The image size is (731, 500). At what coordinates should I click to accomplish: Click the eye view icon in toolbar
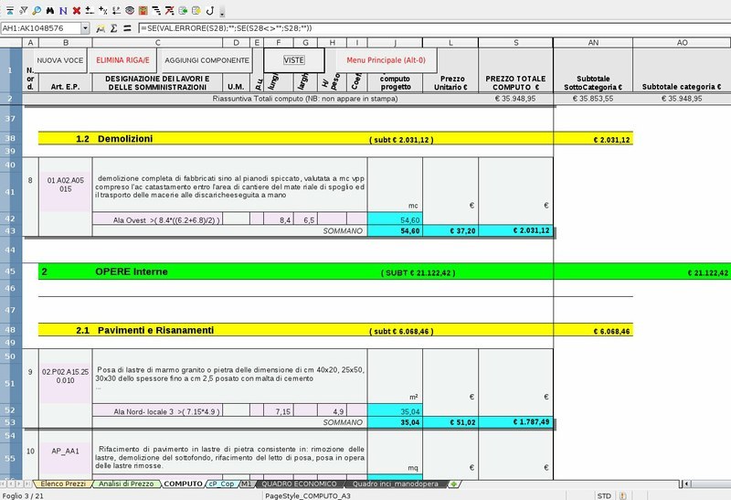[x=132, y=11]
